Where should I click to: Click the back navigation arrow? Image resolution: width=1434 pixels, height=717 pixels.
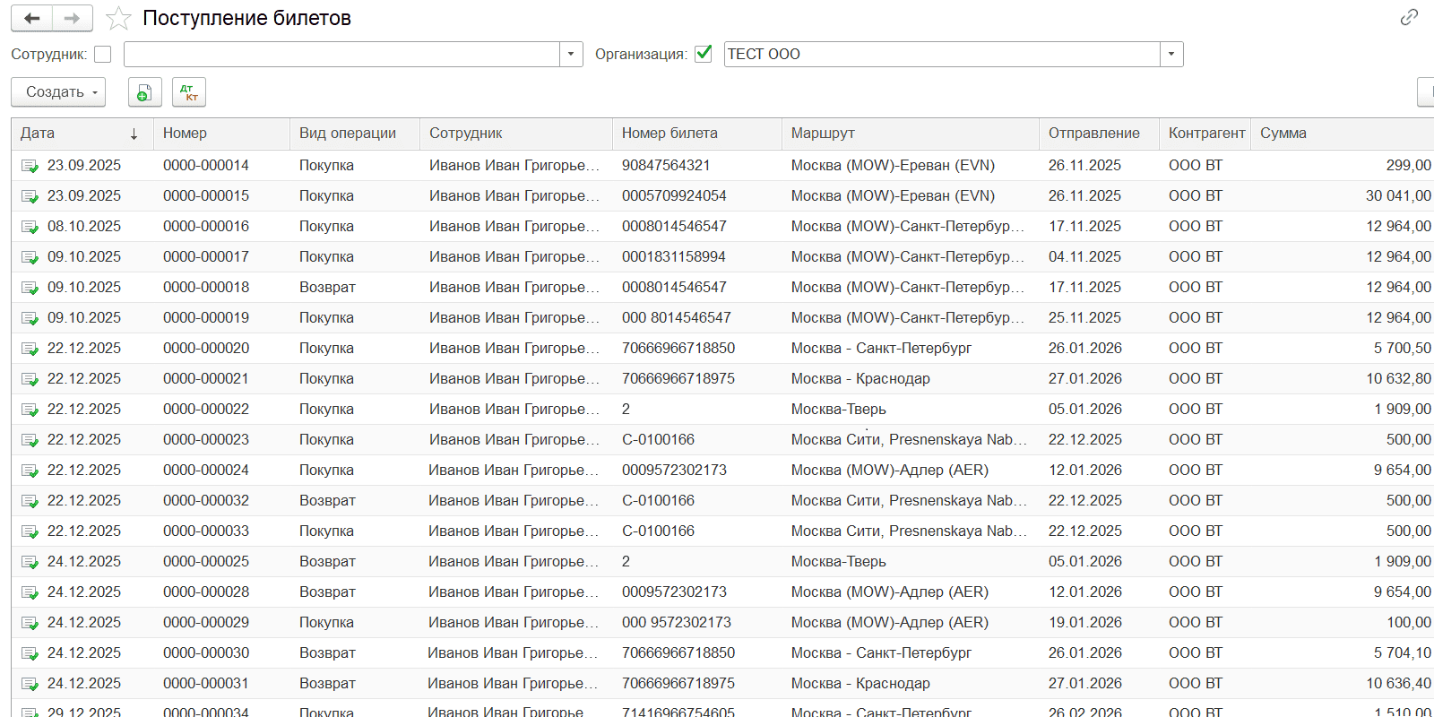32,18
